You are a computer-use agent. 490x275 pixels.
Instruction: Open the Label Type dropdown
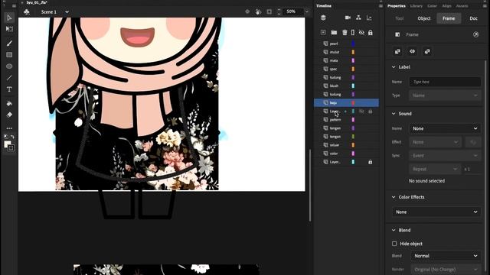445,95
